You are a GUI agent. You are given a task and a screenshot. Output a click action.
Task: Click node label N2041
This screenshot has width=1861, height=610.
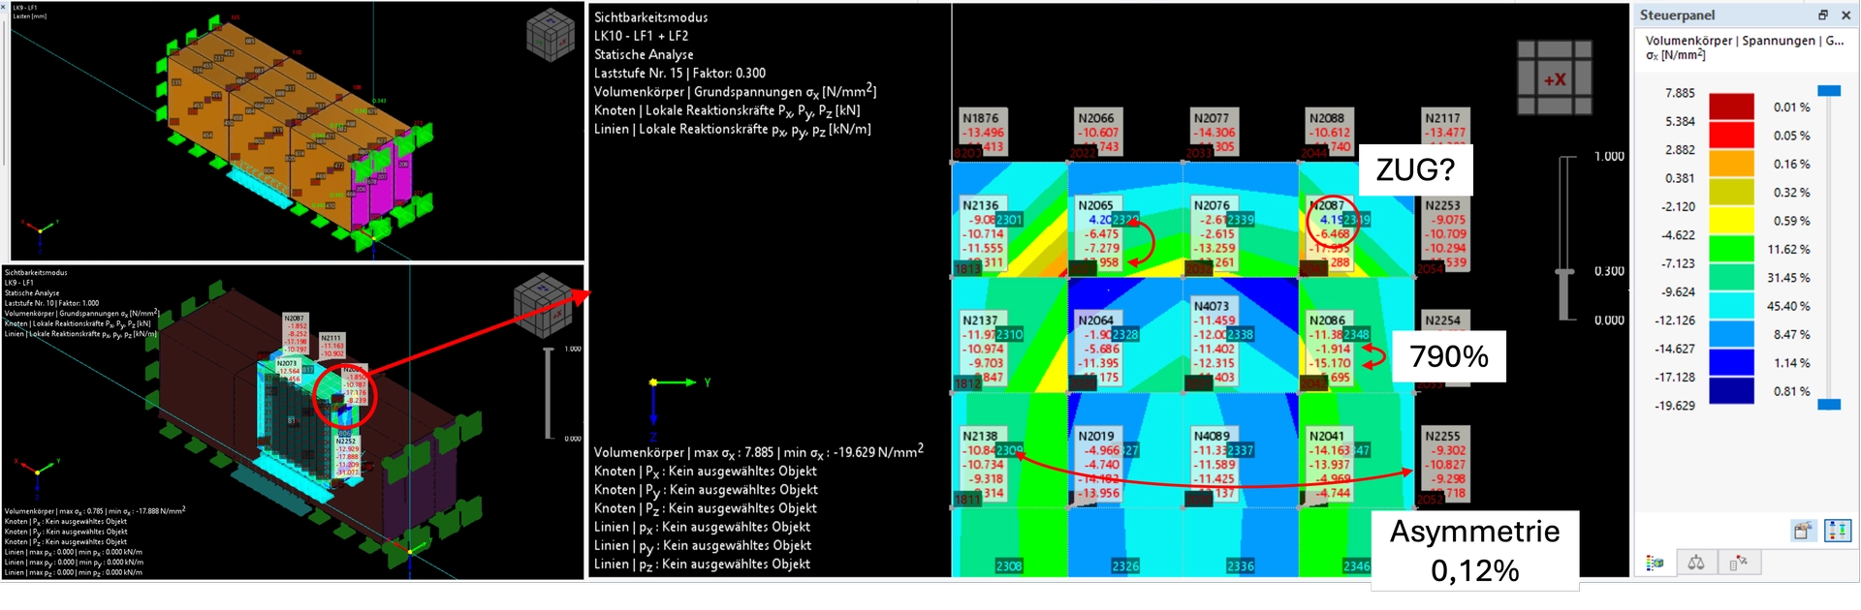pyautogui.click(x=1327, y=437)
